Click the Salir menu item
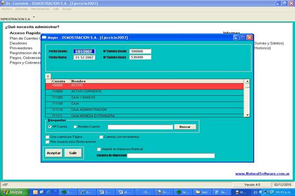Screen dimensions: 295x196 56,9
